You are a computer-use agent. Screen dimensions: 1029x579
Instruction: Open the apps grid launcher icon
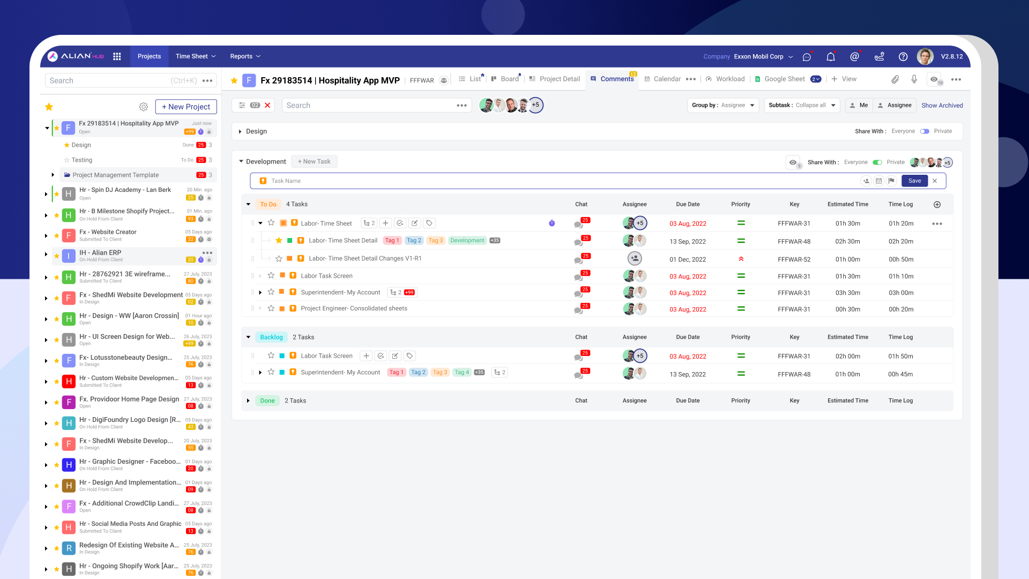click(117, 56)
